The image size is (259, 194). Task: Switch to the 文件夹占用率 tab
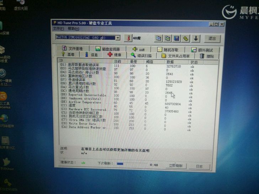coord(175,56)
